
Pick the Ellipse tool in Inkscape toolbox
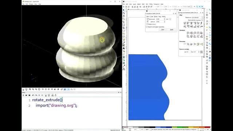[x=124, y=31]
